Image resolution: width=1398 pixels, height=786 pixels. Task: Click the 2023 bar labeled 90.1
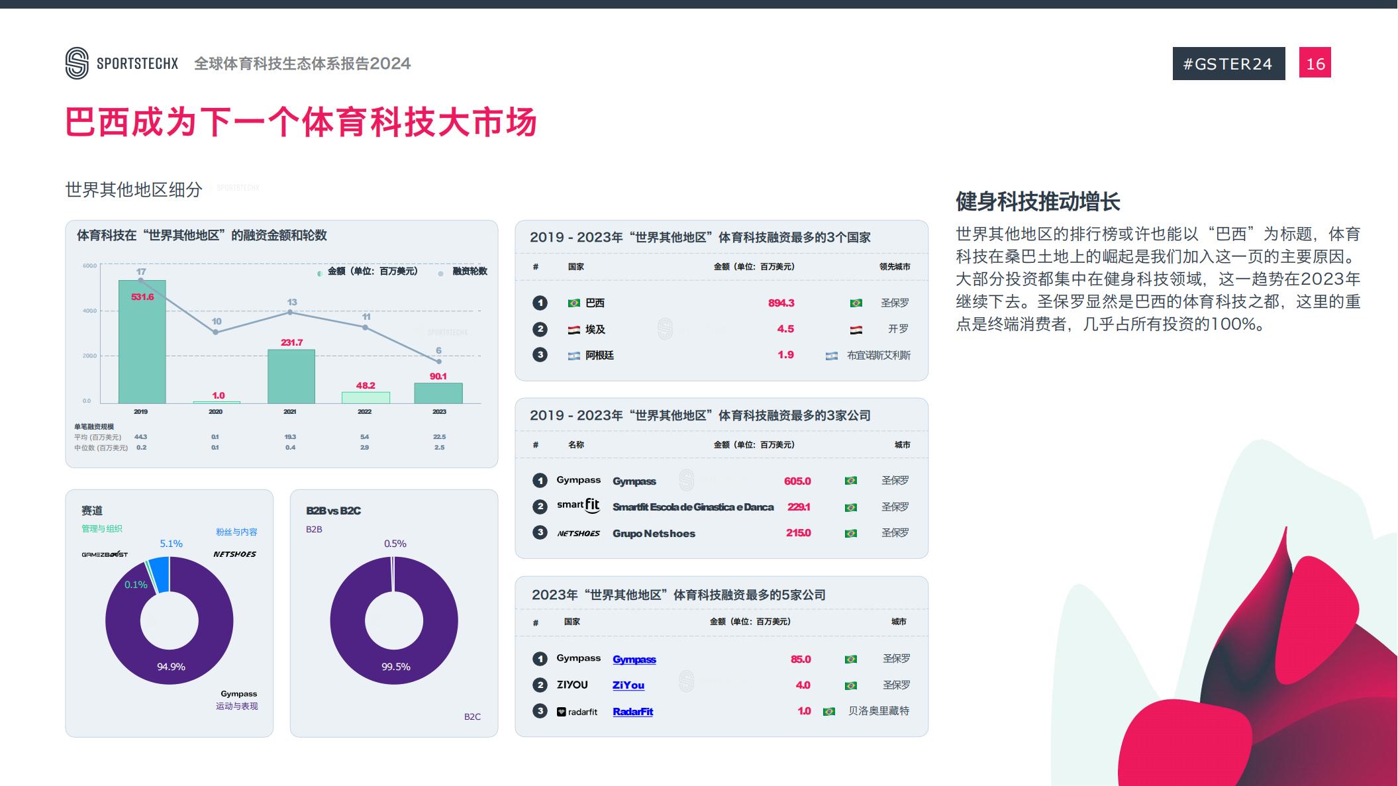coord(438,393)
